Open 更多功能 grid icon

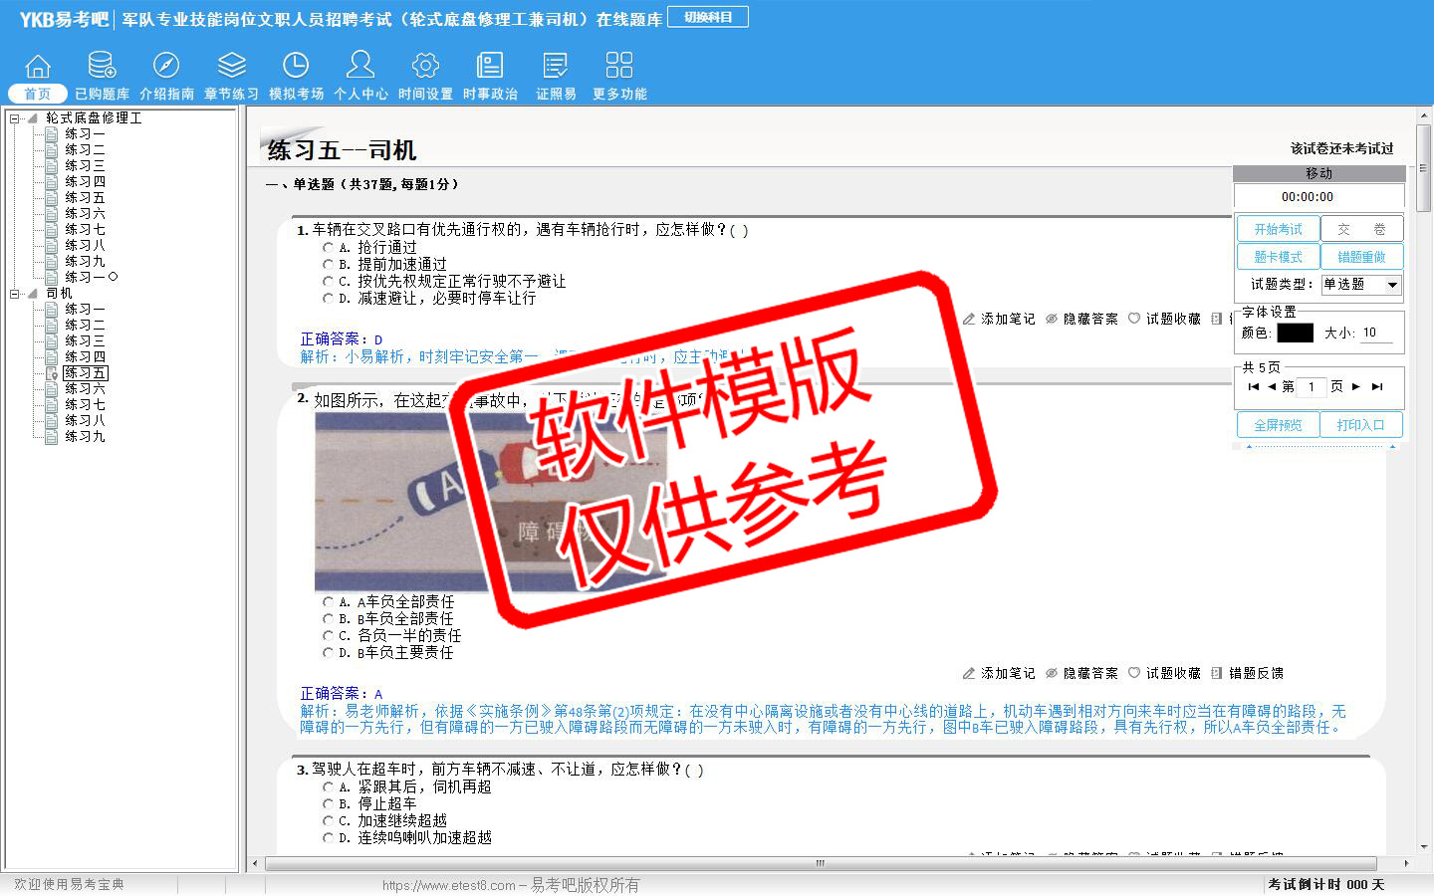619,67
